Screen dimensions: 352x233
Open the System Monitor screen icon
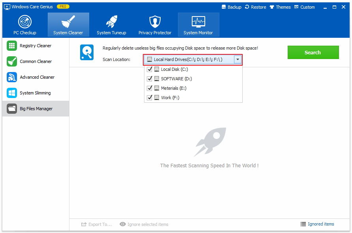(x=198, y=22)
